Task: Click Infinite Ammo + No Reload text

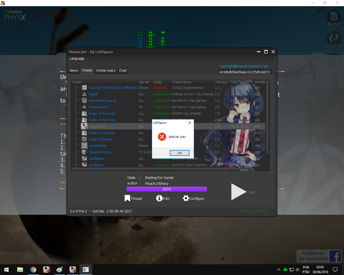Action: pos(192,94)
